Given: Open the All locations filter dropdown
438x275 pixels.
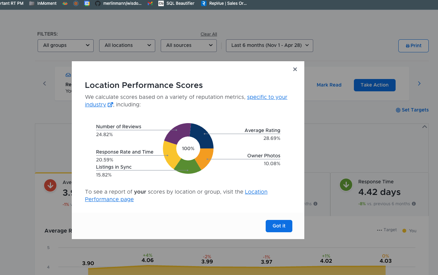Looking at the screenshot, I should 127,45.
